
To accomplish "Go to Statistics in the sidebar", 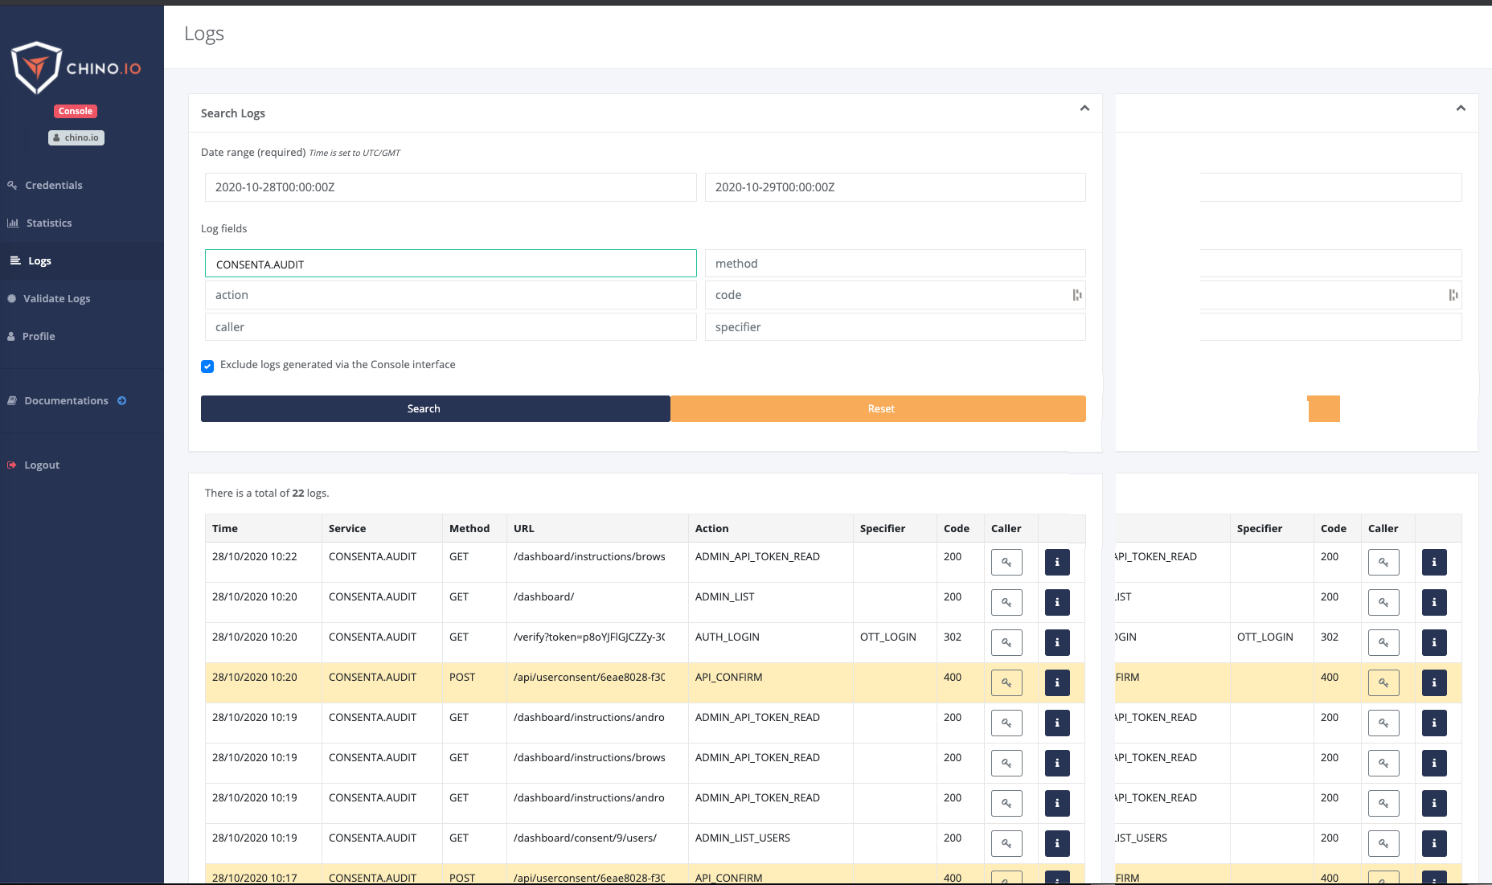I will coord(48,223).
